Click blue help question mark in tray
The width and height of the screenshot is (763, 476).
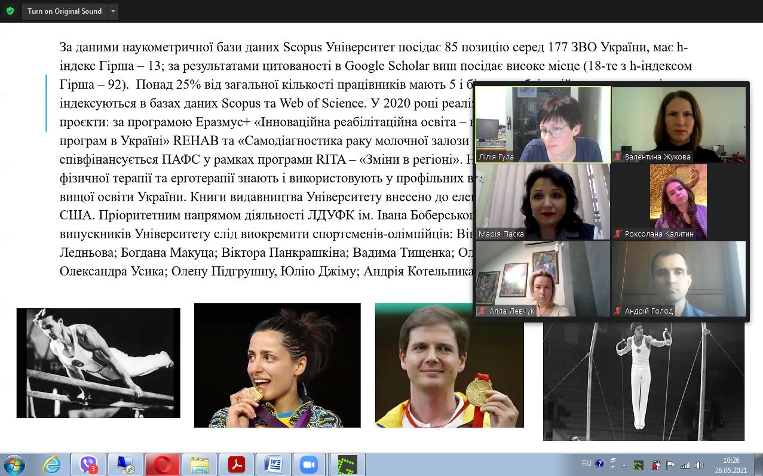[599, 463]
